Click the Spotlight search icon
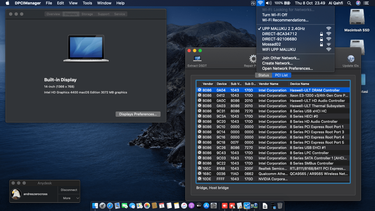 coord(349,3)
